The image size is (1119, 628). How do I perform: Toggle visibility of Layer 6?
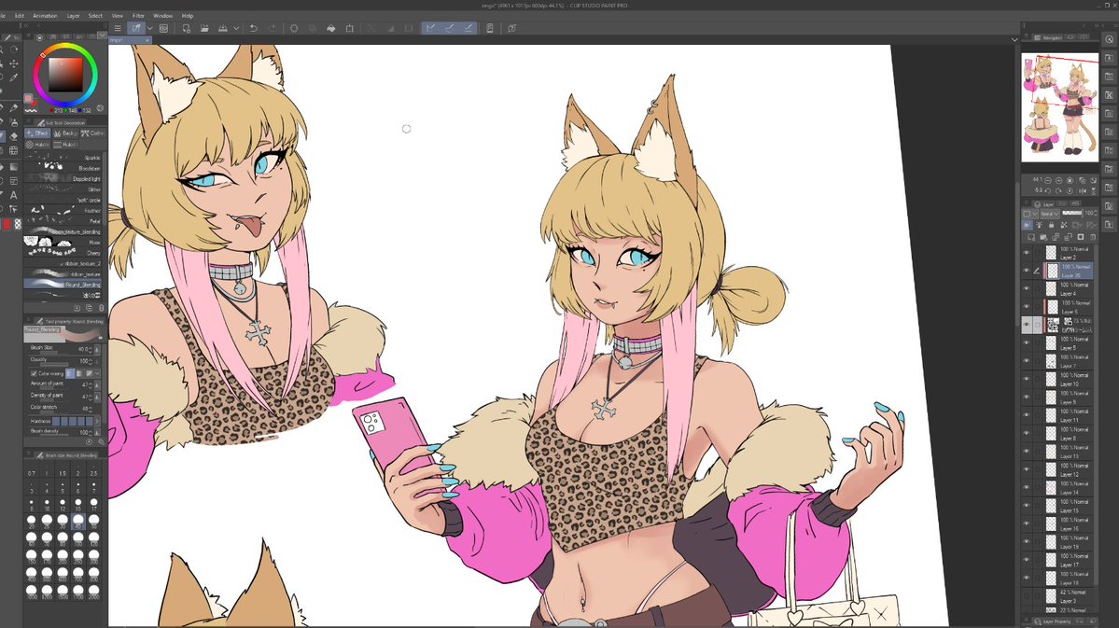point(1027,307)
